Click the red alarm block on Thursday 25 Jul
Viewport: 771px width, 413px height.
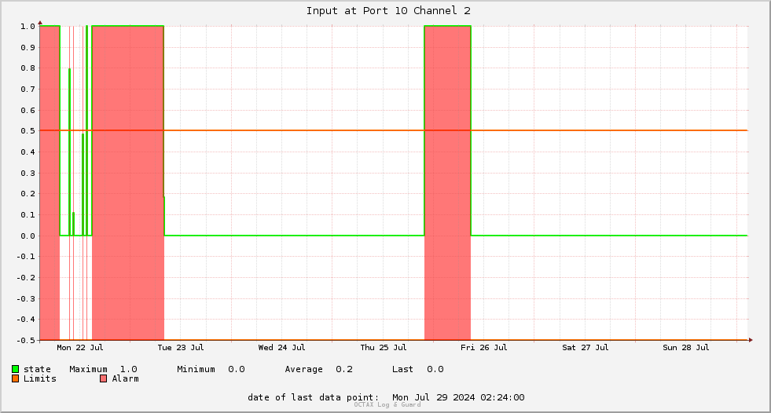tap(447, 183)
